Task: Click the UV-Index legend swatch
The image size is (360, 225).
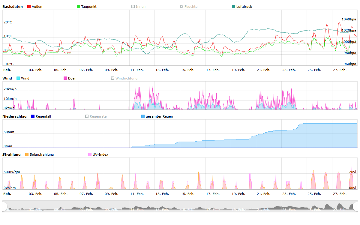Action: tap(90, 154)
